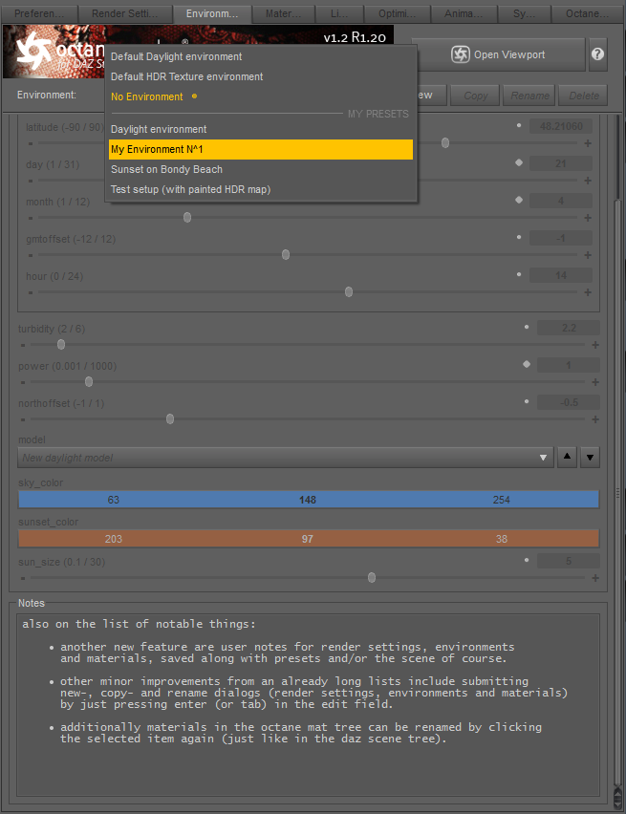Click plus icon on hour slider

pos(588,292)
